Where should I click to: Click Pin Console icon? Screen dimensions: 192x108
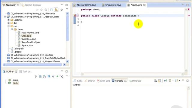165,81
